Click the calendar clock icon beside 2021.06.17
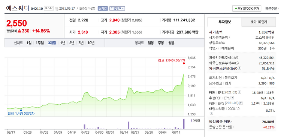The width and height of the screenshot is (281, 137). pos(57,9)
